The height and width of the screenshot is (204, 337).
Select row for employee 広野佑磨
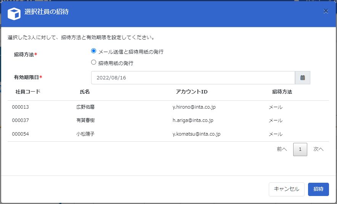coord(85,107)
